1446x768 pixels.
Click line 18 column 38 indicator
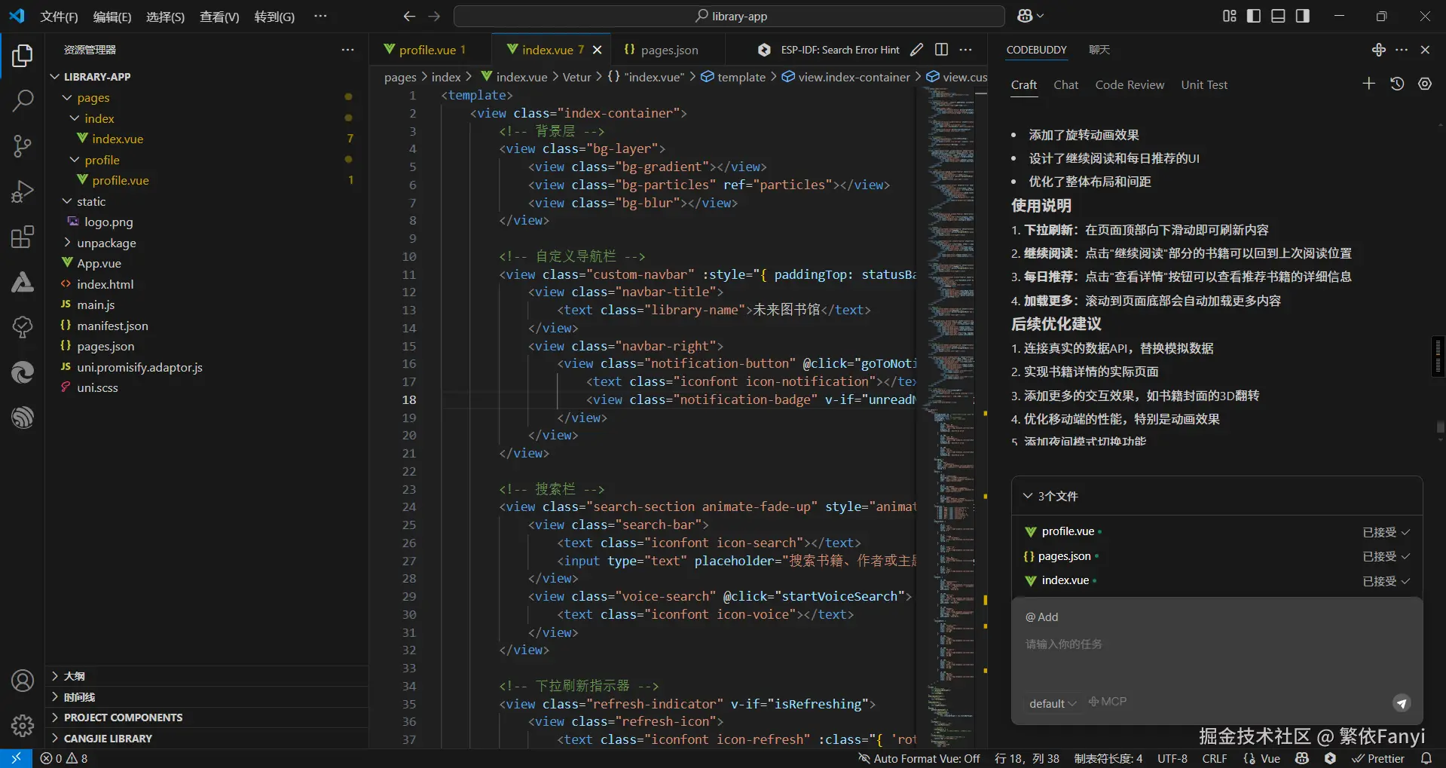pyautogui.click(x=1027, y=758)
